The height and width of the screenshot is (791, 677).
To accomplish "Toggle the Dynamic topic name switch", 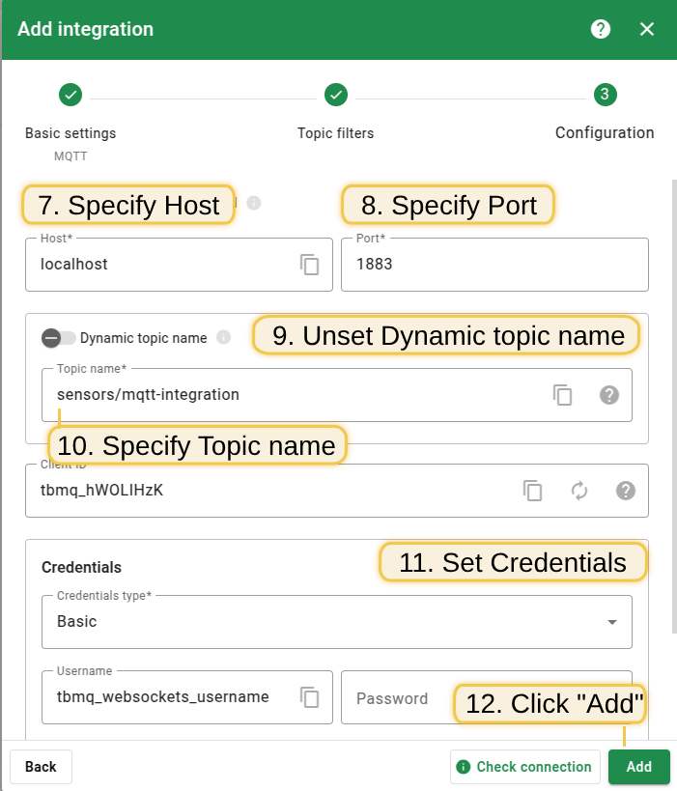I will point(58,338).
